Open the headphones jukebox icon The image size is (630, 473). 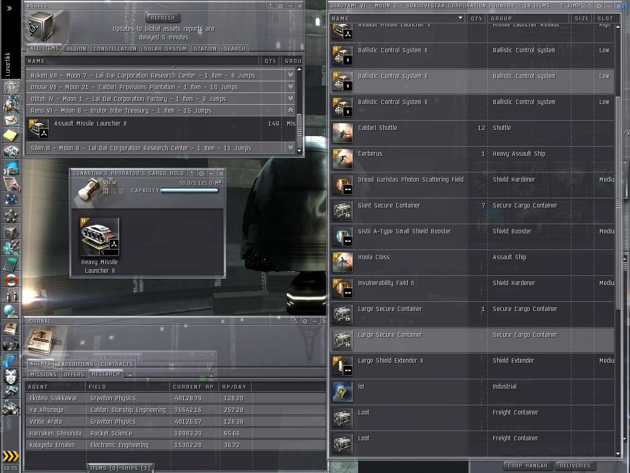coord(11,344)
